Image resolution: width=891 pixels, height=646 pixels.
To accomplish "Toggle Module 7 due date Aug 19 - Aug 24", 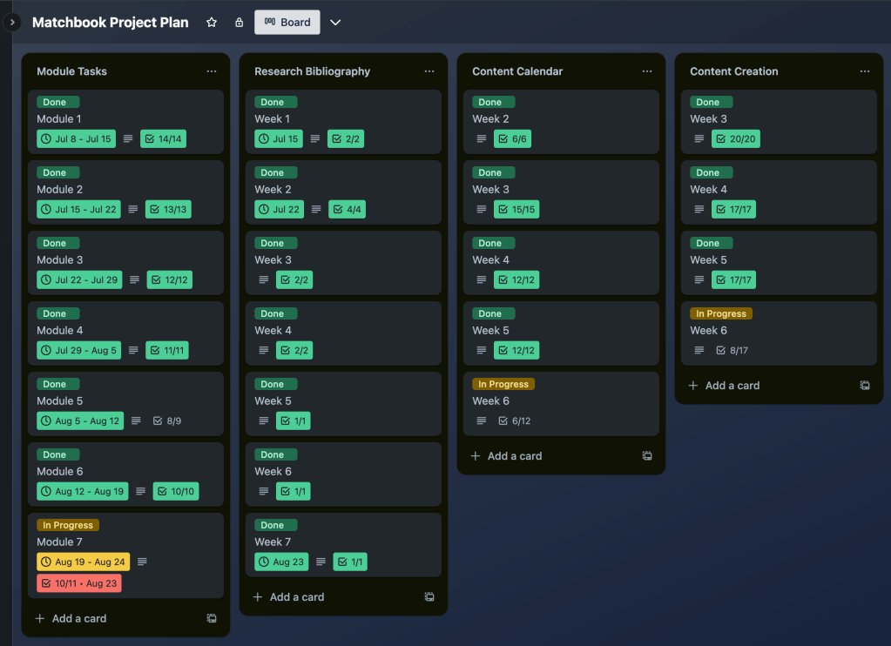I will 83,562.
